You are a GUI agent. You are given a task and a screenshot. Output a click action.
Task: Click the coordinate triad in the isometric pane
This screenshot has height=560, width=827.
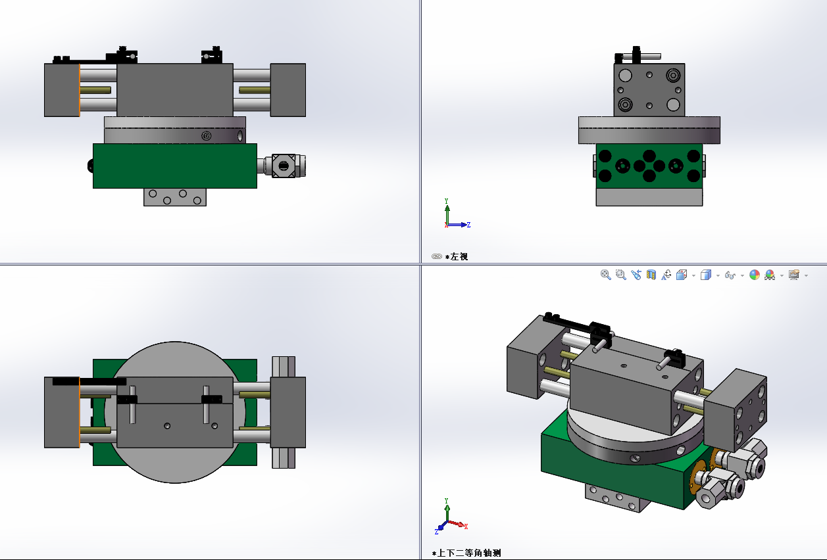point(451,516)
